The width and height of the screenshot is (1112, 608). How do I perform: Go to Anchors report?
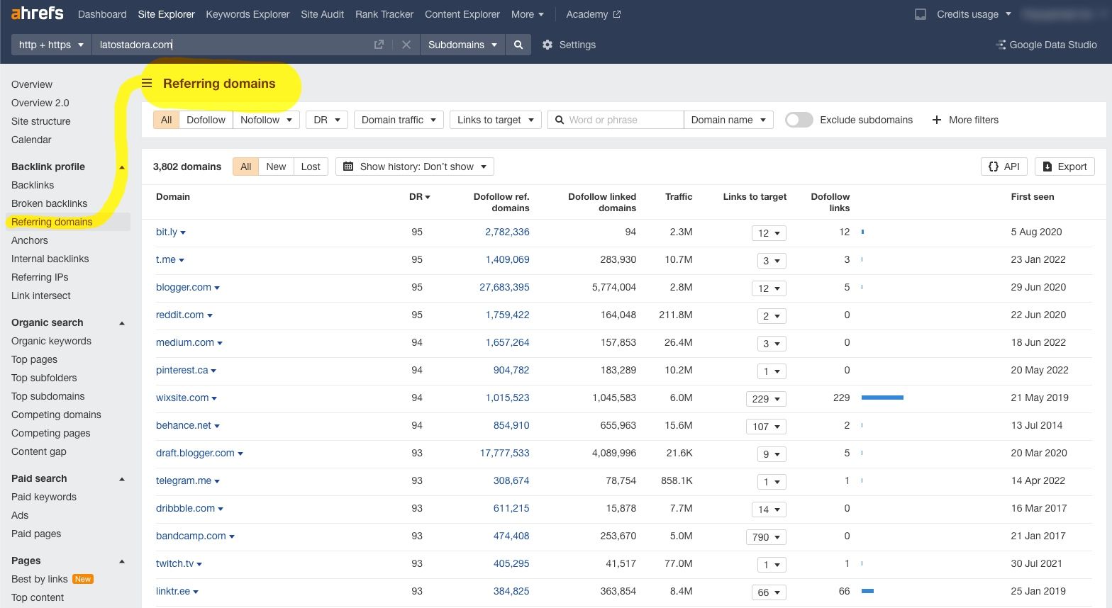pyautogui.click(x=30, y=240)
